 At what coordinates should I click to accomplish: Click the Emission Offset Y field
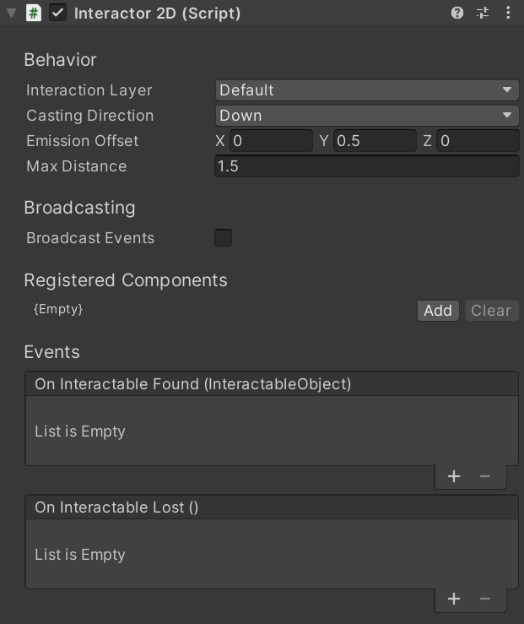375,141
